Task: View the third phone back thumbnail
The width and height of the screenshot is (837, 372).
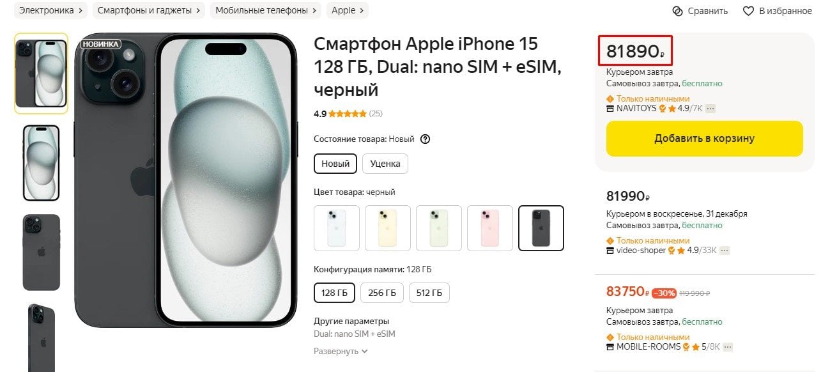Action: (x=42, y=252)
